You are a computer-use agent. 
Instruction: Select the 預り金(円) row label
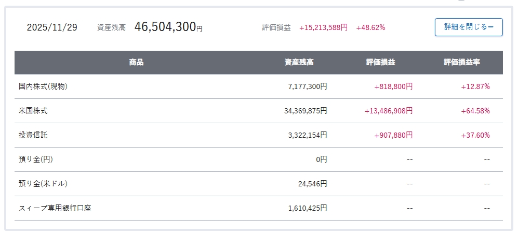click(x=36, y=159)
